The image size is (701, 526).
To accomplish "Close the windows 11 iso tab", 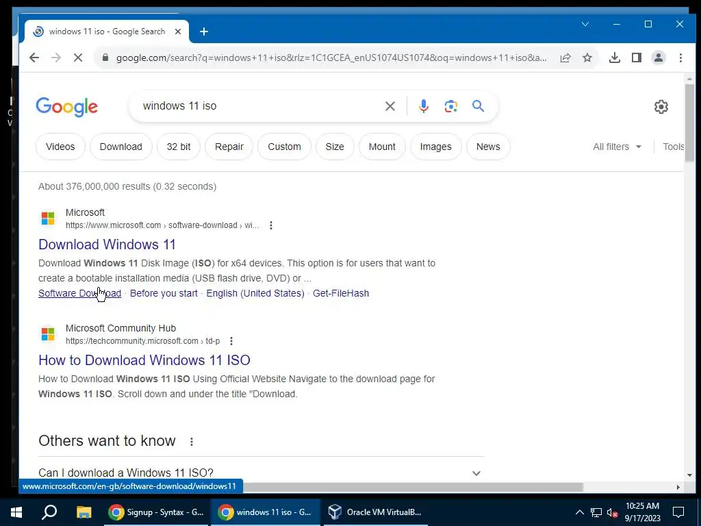I will 178,32.
